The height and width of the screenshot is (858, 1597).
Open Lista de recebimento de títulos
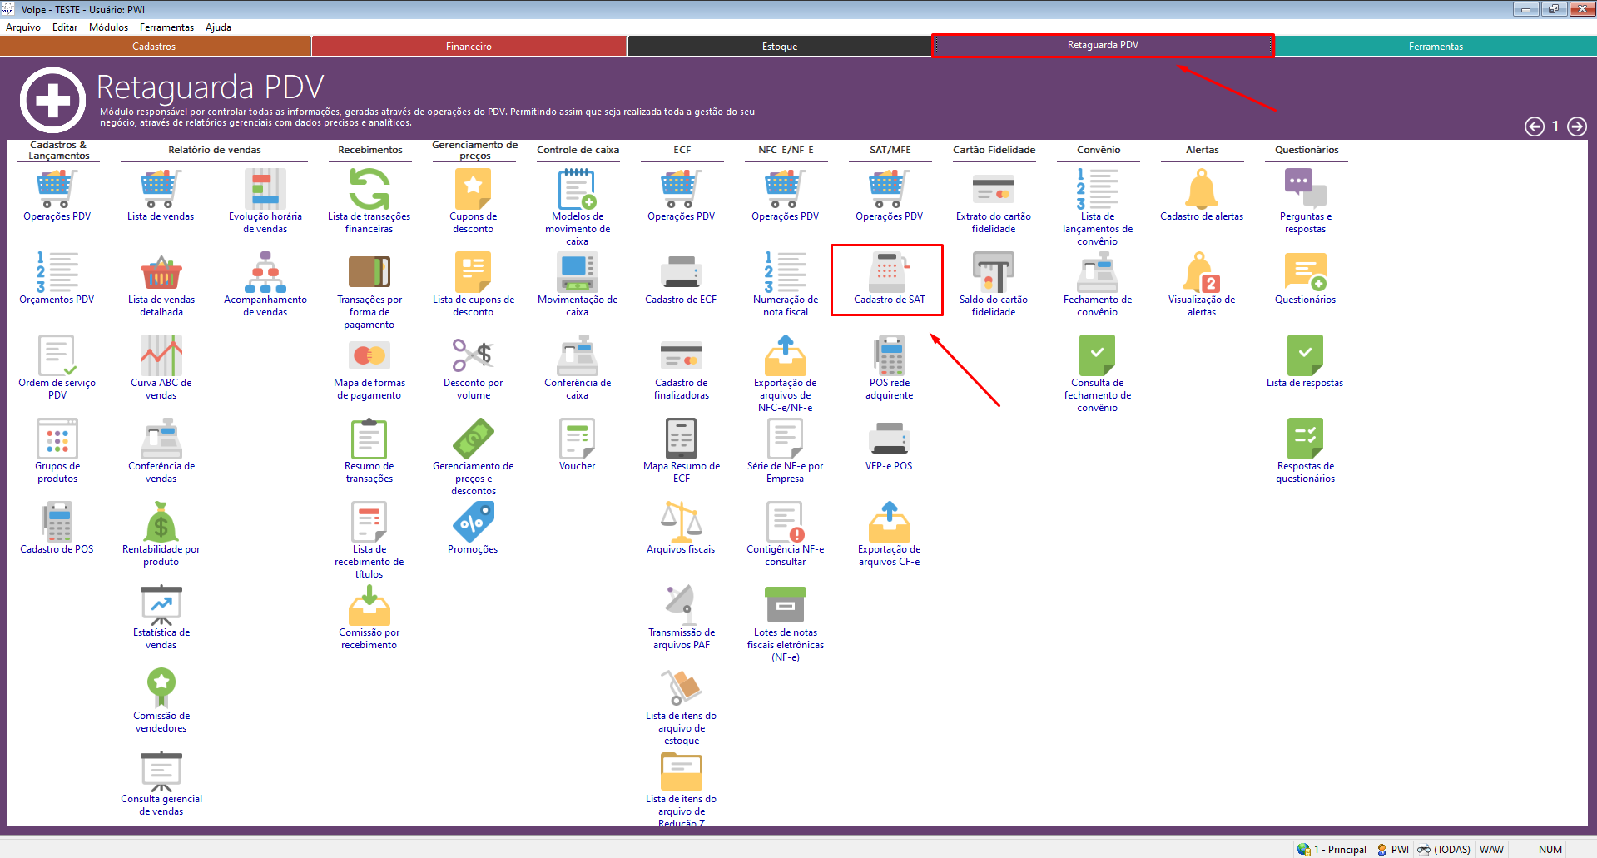coord(369,540)
